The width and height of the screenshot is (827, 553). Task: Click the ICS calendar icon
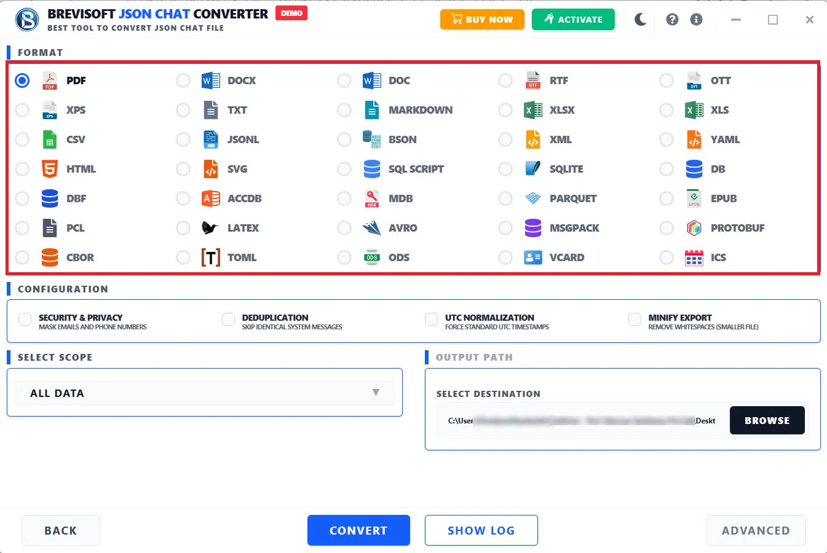coord(694,257)
